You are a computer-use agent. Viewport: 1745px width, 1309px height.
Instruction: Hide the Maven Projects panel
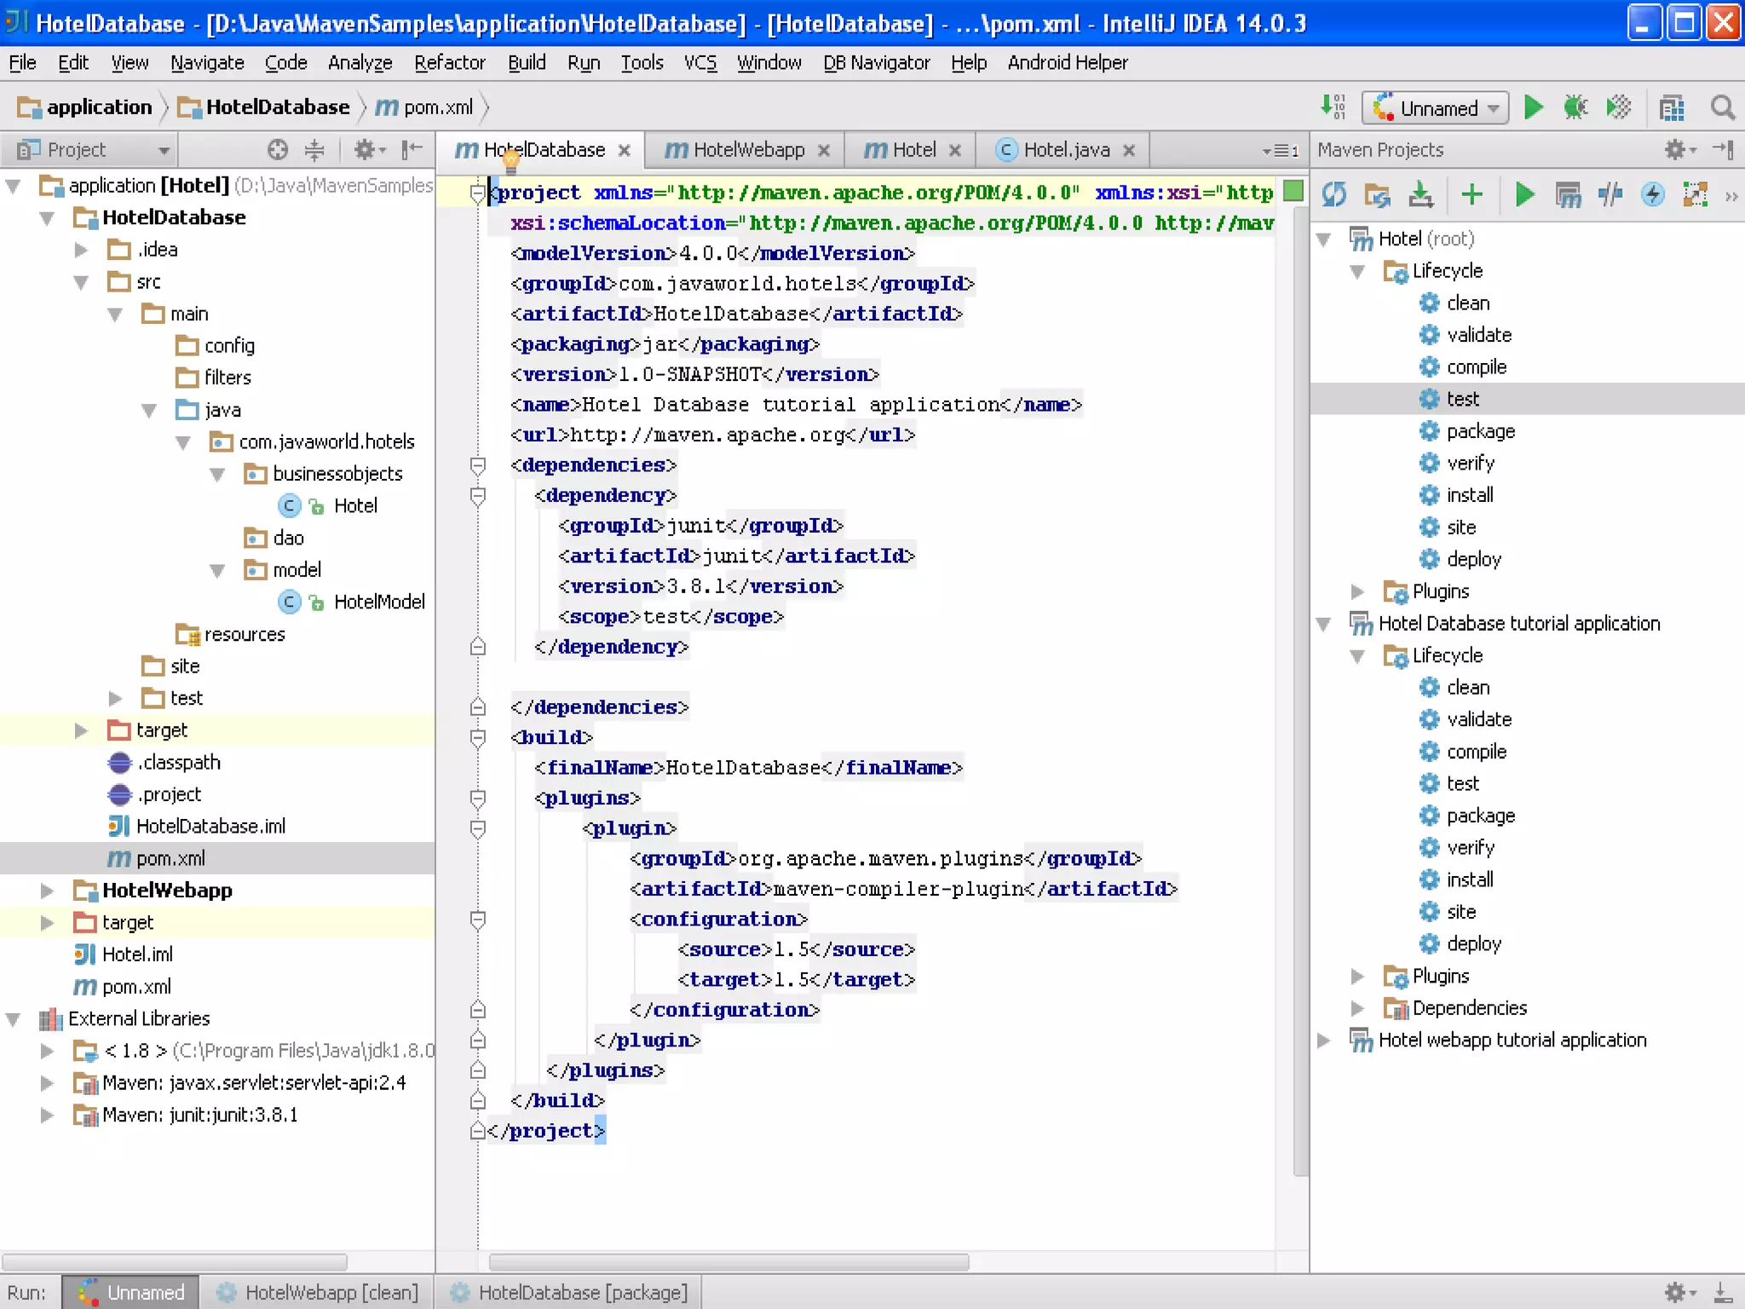(1723, 150)
